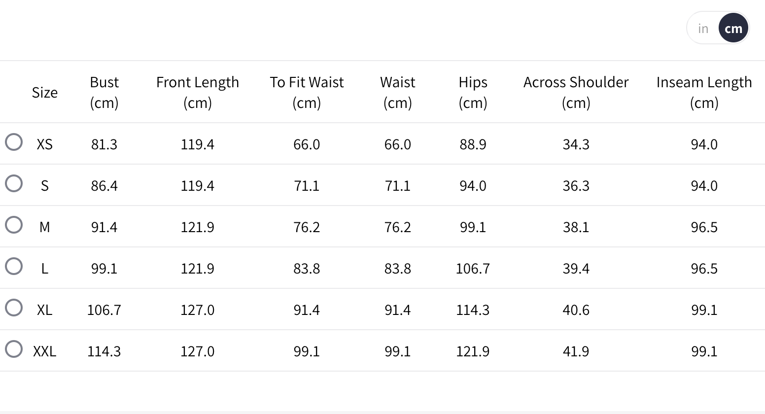Select the L size radio button
Viewport: 765px width, 414px height.
(x=14, y=266)
